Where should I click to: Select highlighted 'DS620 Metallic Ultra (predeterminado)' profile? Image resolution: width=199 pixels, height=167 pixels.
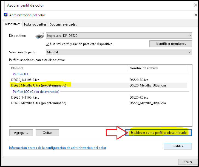click(x=39, y=85)
